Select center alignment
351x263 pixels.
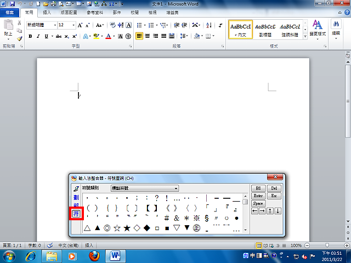148,36
